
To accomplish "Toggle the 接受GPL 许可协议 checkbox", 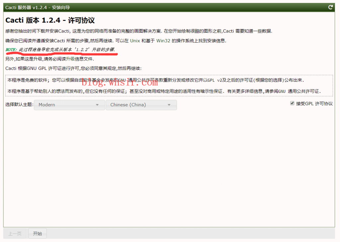I will pyautogui.click(x=292, y=103).
